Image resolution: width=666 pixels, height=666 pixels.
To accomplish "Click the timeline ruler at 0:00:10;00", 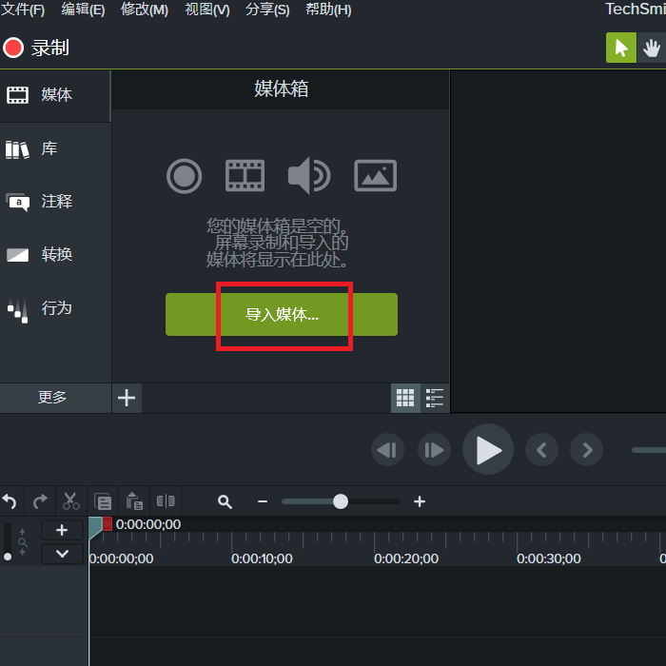I will tap(262, 558).
